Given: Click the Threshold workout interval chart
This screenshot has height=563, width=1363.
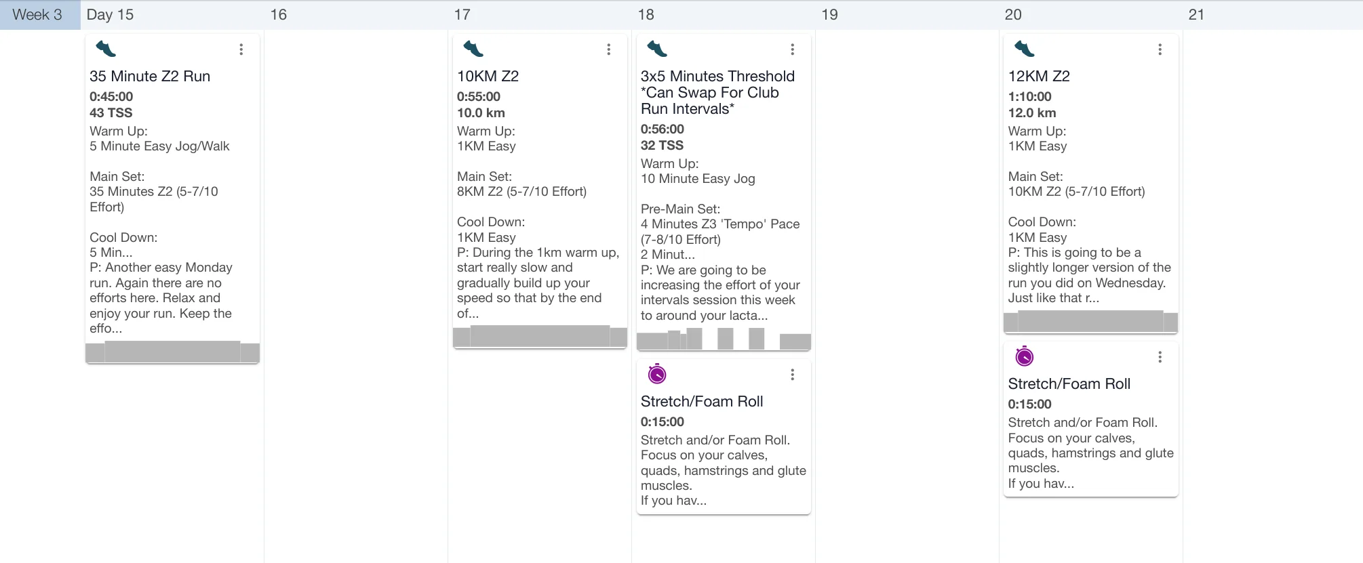Looking at the screenshot, I should pos(724,339).
